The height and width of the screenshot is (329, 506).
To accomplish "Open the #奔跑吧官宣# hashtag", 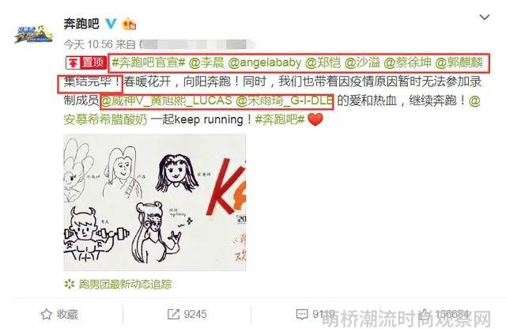I will click(x=148, y=62).
